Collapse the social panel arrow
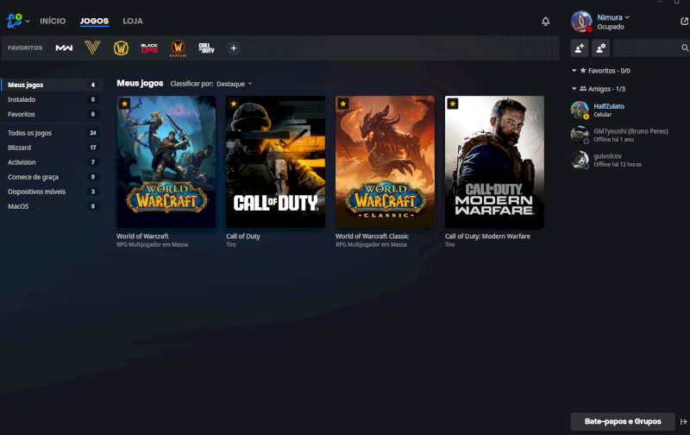The image size is (690, 435). tap(683, 422)
